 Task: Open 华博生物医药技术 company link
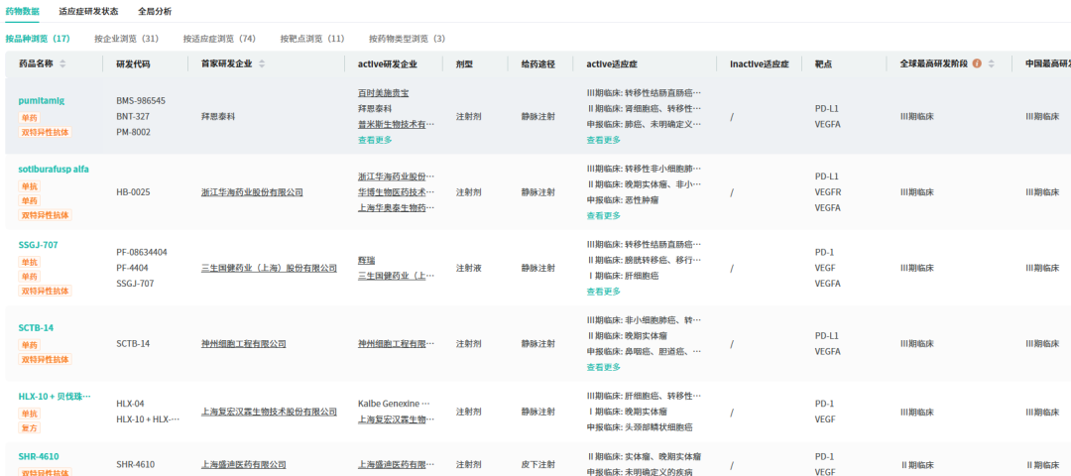[396, 192]
